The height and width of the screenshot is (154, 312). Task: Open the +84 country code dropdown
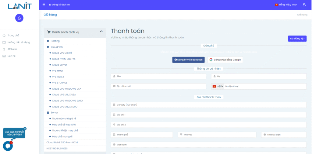pos(218,87)
